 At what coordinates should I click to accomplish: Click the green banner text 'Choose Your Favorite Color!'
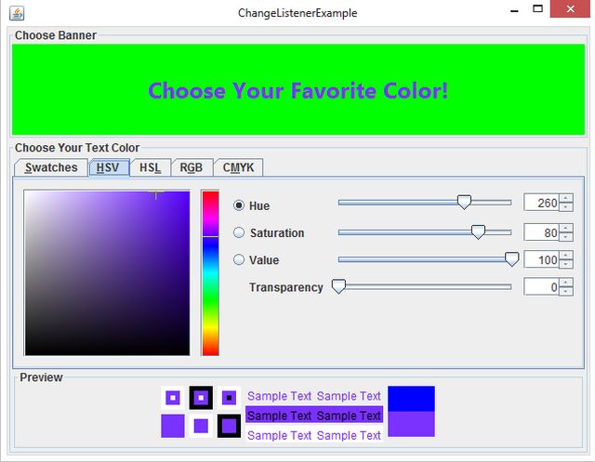[298, 91]
